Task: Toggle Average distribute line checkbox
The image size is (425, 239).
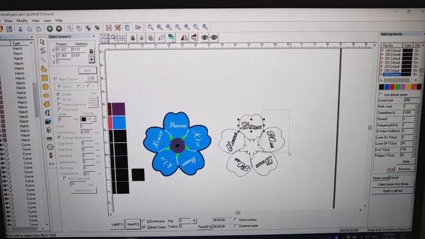Action: pos(59,137)
